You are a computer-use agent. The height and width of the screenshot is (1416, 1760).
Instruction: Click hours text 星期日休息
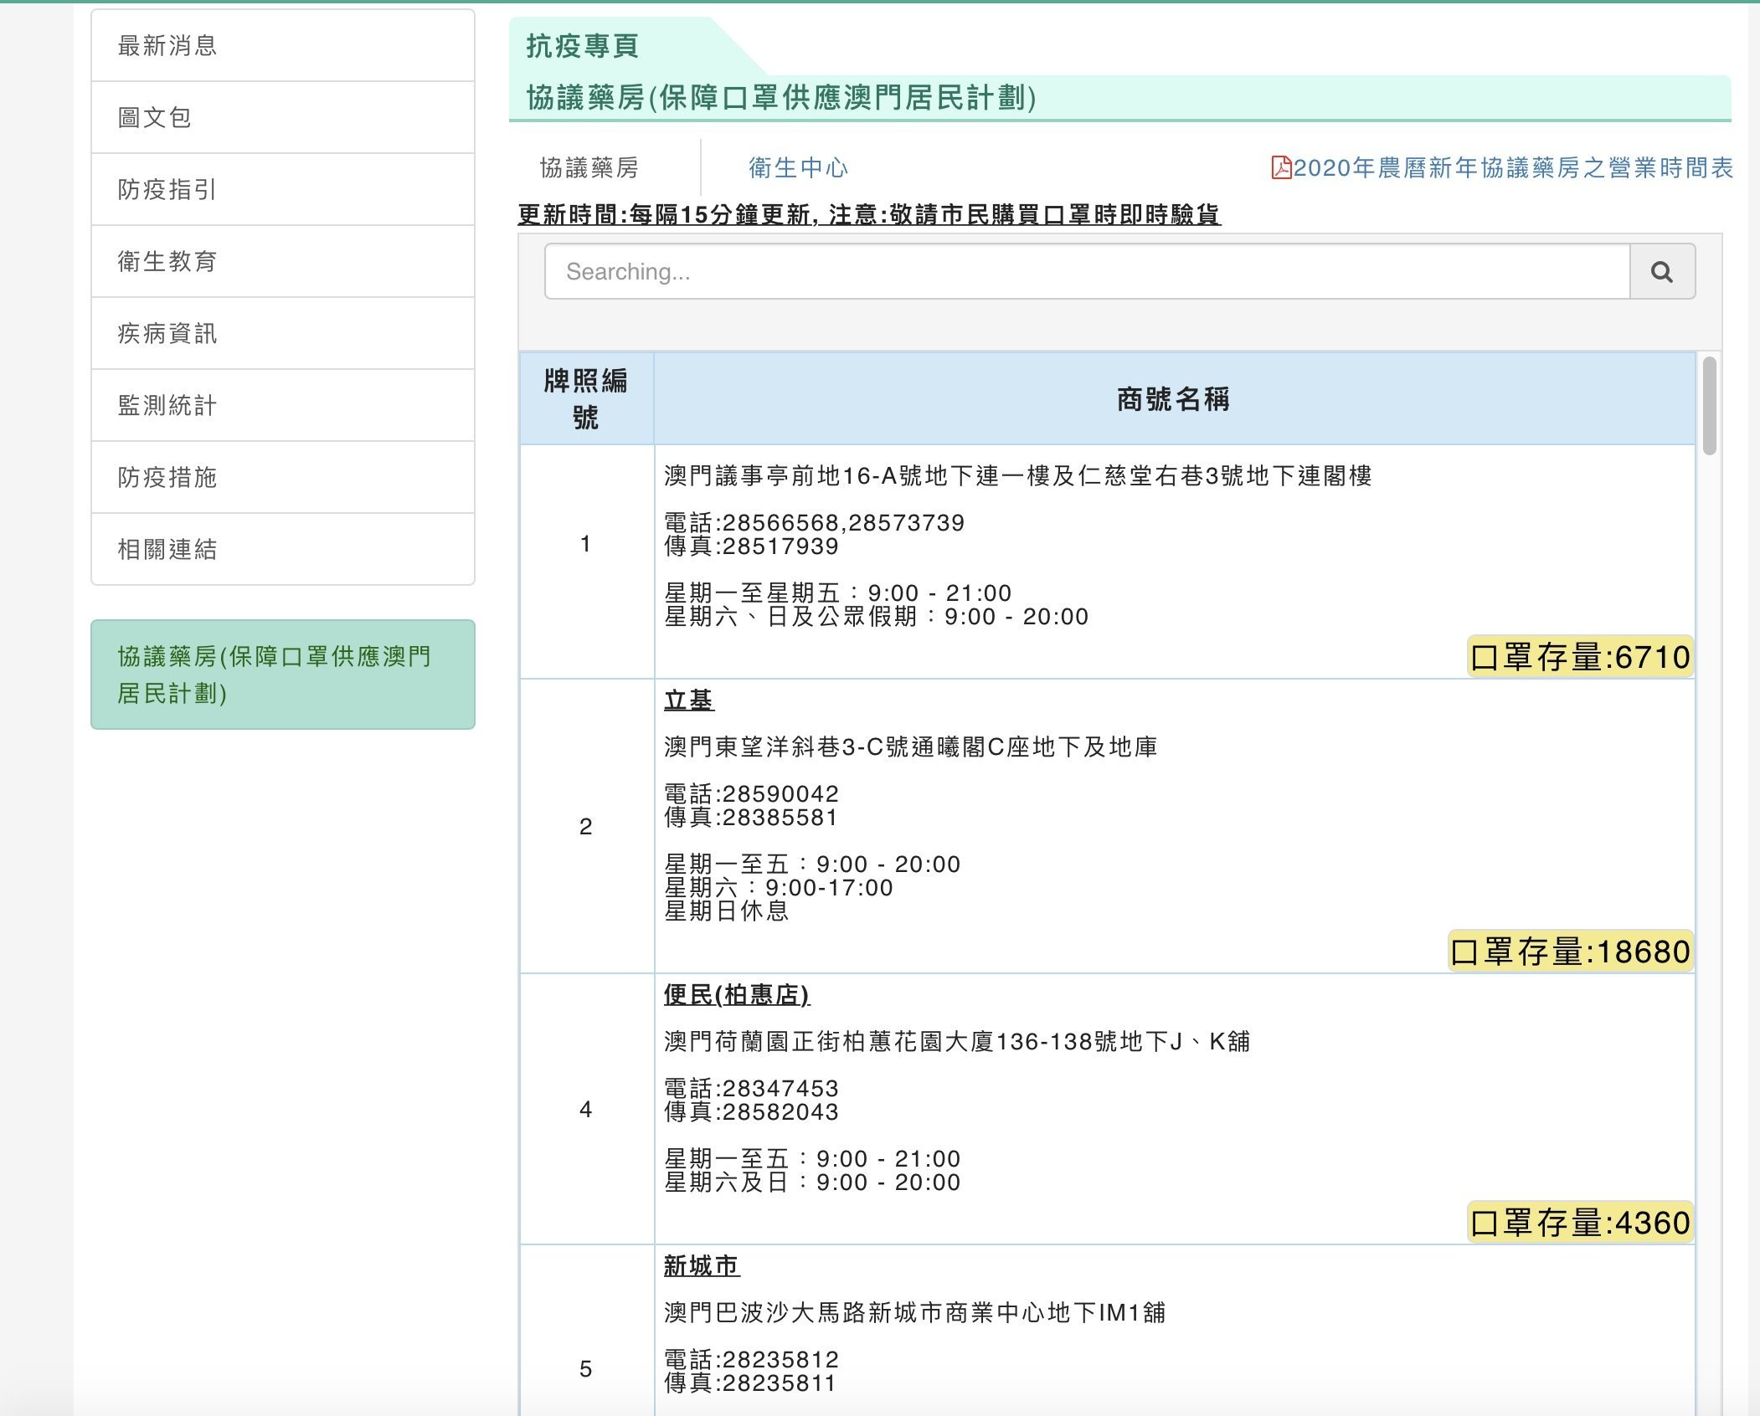tap(726, 911)
